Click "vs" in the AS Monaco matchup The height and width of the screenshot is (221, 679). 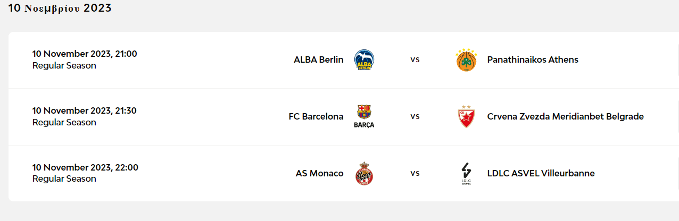(x=415, y=173)
